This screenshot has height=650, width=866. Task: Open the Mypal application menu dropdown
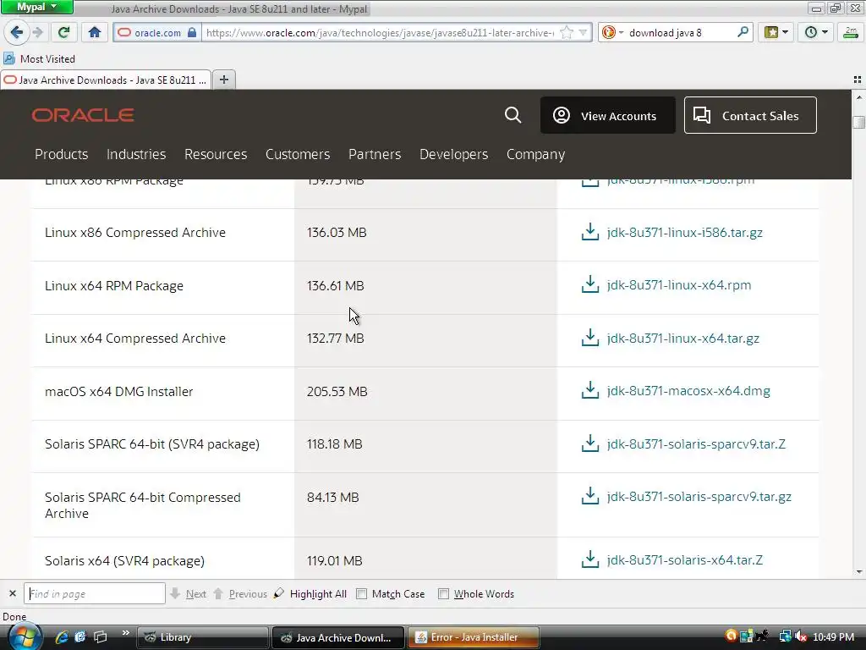[x=37, y=7]
